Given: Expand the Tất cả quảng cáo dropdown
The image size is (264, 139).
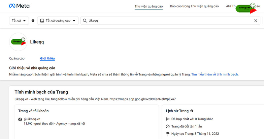Looking at the screenshot, I should click(58, 20).
